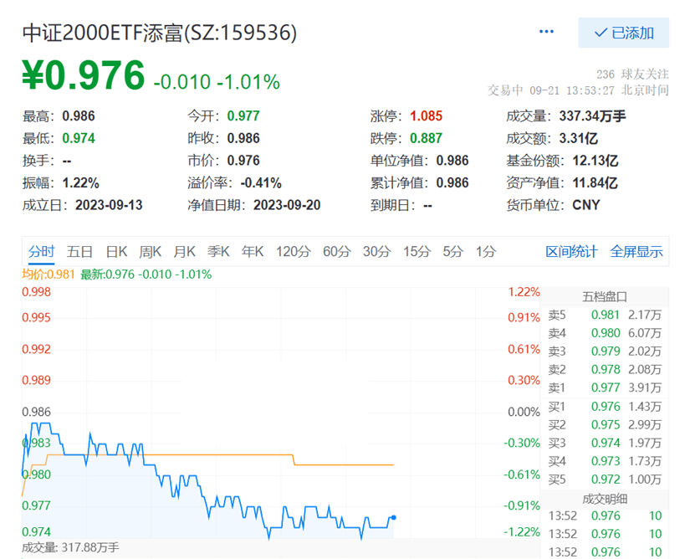Click the 卖2 order row at 0.978

tap(605, 370)
